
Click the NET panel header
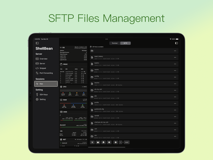pos(73,140)
